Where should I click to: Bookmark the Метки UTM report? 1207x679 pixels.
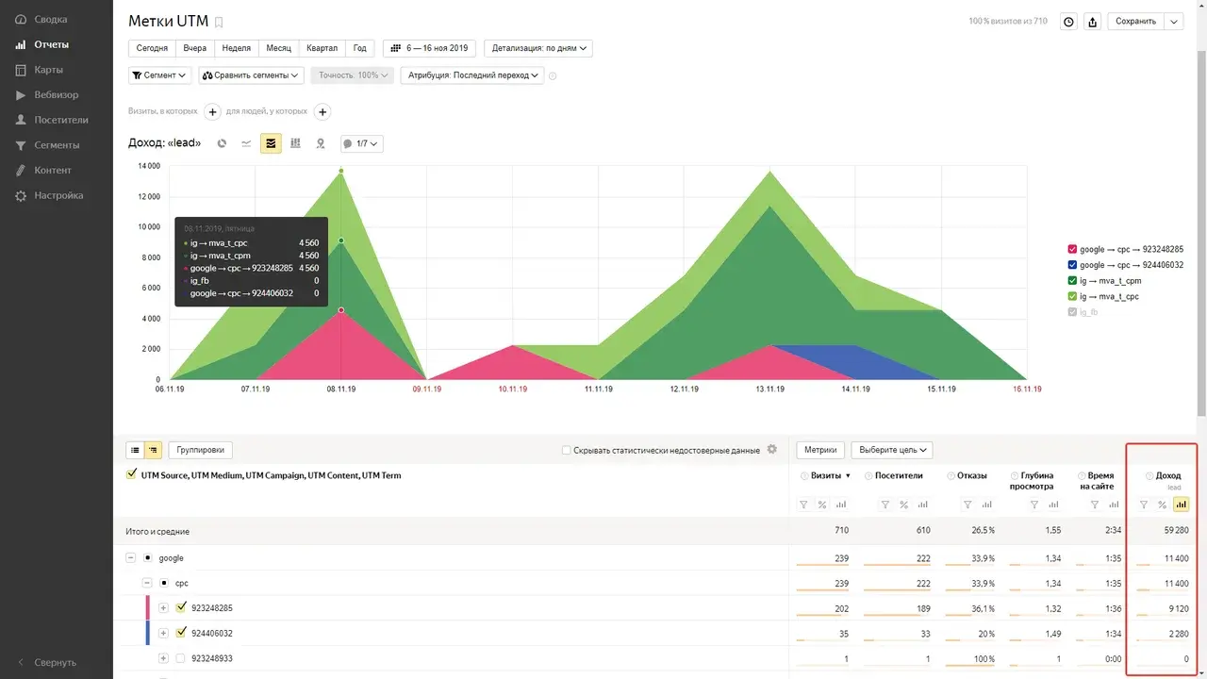pos(220,22)
